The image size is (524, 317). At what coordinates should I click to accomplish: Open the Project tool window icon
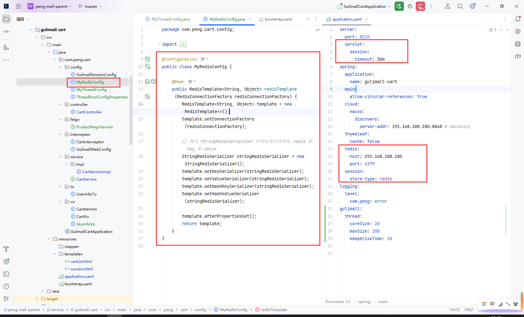[x=6, y=19]
